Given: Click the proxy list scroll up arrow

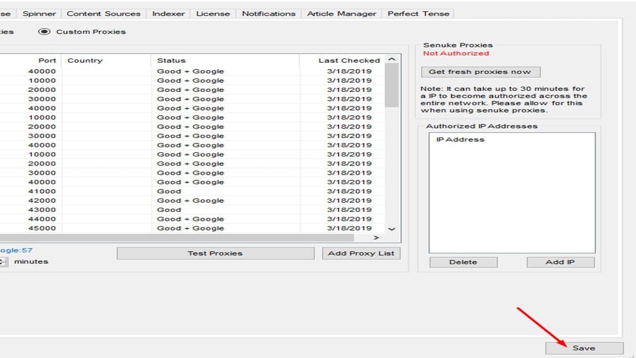Looking at the screenshot, I should click(392, 59).
